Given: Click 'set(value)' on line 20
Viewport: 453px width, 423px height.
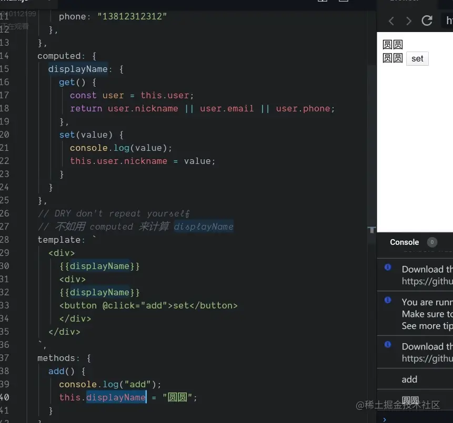Looking at the screenshot, I should [x=86, y=135].
